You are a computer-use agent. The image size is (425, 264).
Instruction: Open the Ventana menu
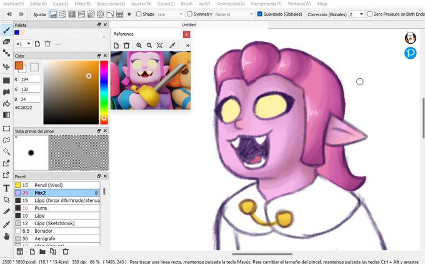299,4
